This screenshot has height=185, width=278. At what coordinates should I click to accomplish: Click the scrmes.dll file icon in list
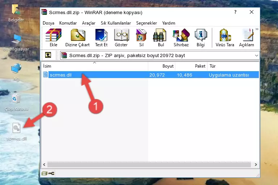coord(46,74)
